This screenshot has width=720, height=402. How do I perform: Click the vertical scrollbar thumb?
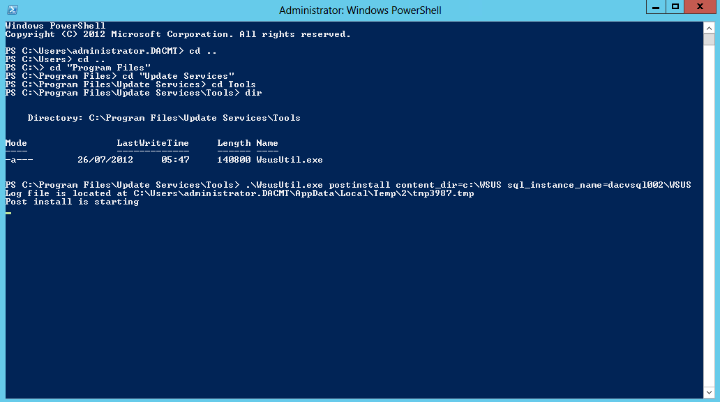point(709,40)
